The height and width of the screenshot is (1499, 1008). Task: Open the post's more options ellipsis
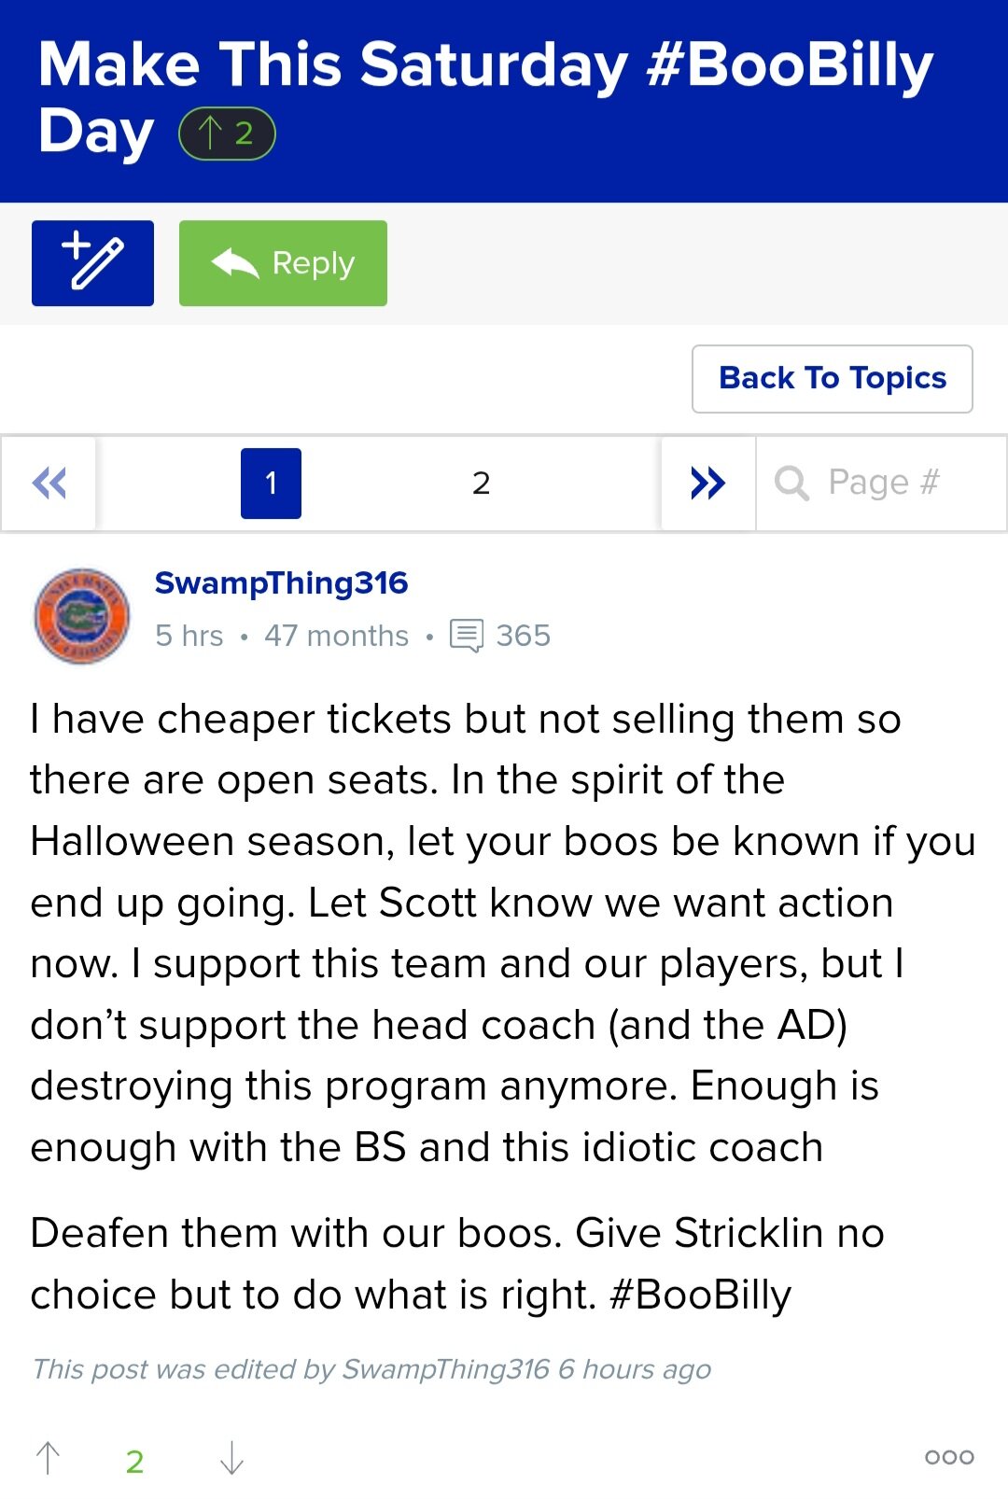[x=949, y=1457]
